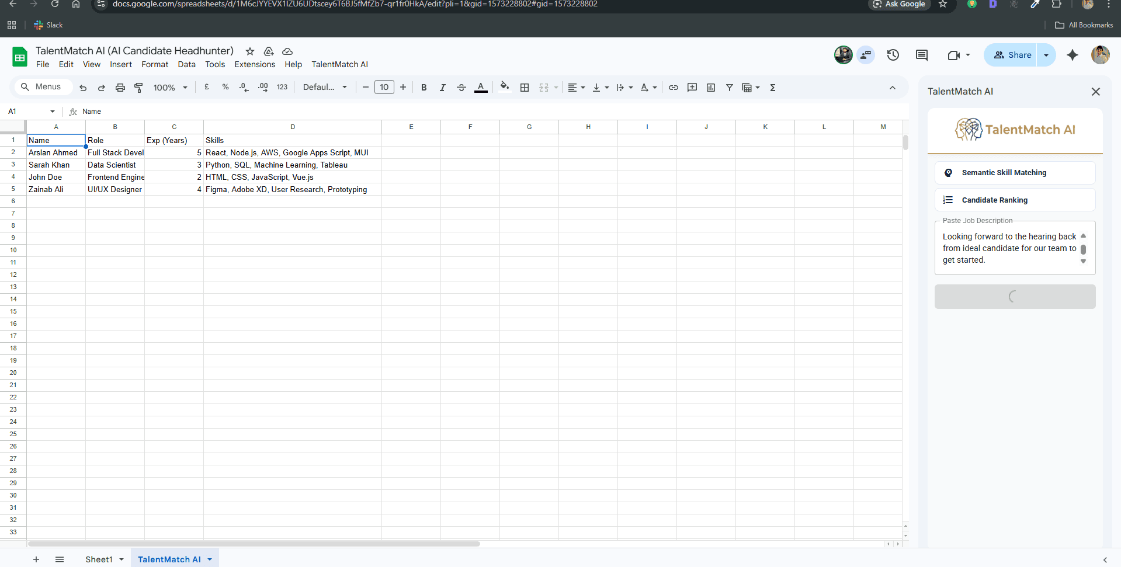Click the add sheet plus button
The image size is (1121, 567).
pyautogui.click(x=36, y=559)
